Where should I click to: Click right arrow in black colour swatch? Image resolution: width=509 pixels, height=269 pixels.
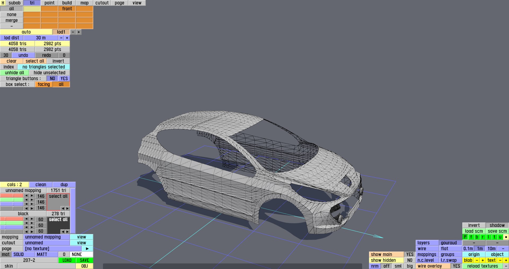67,231
